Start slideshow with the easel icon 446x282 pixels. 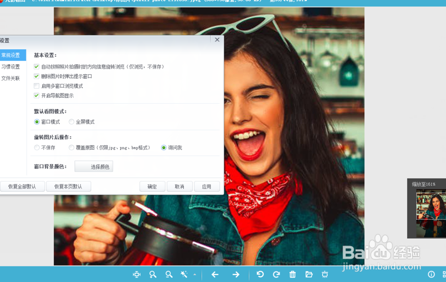[325, 274]
